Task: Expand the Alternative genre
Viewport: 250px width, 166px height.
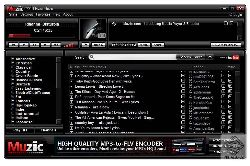Action: pyautogui.click(x=13, y=59)
